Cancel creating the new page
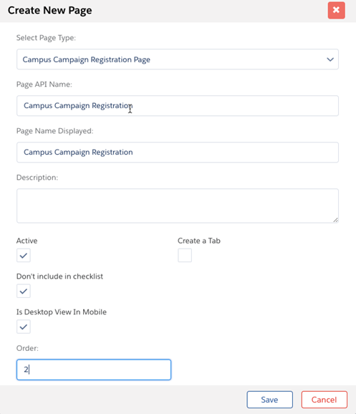The height and width of the screenshot is (414, 356). pos(324,400)
